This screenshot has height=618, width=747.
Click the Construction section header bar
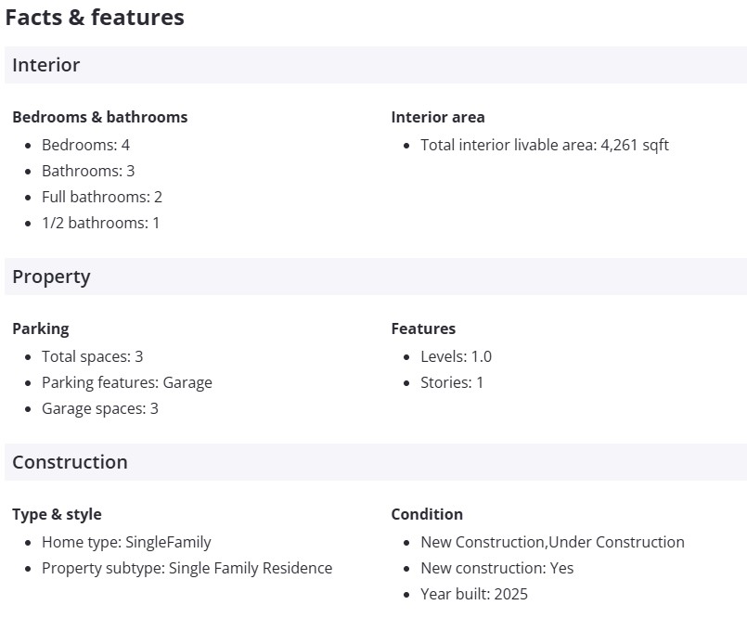coord(375,462)
